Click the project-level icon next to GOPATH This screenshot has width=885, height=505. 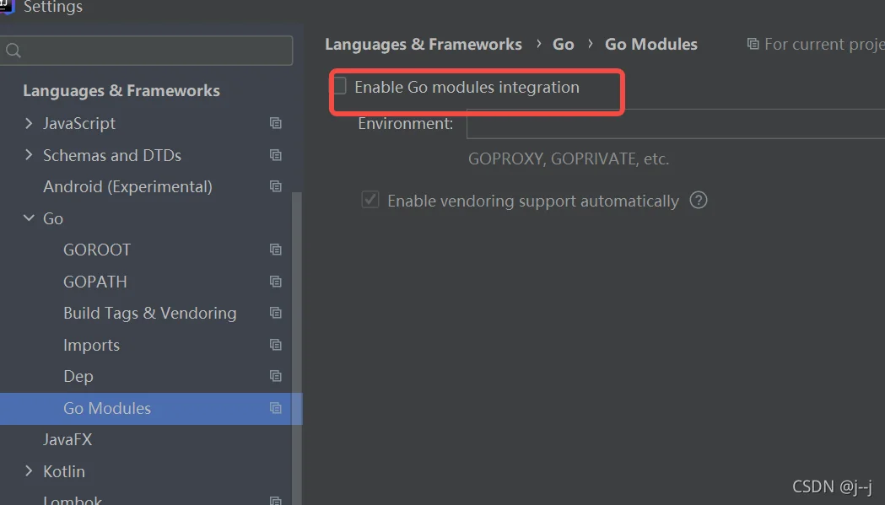(275, 282)
